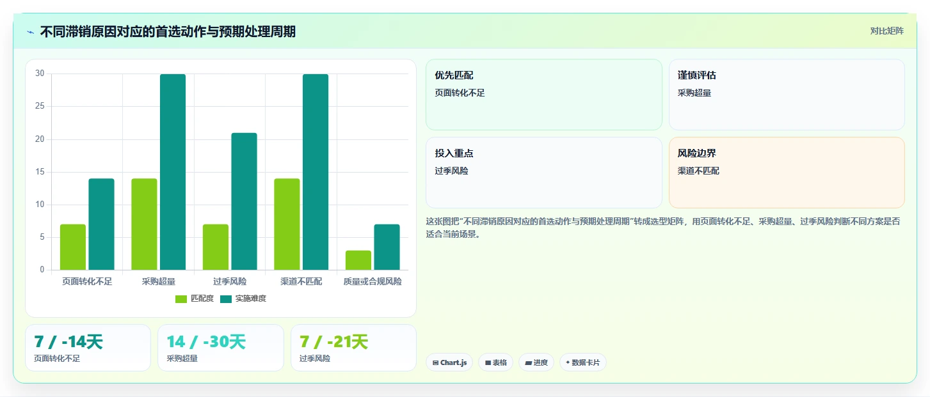Select the 谨慎评估 matrix card

787,95
